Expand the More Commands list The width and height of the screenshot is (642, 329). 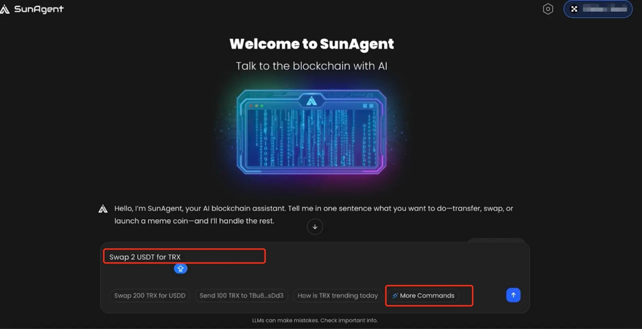pyautogui.click(x=427, y=295)
